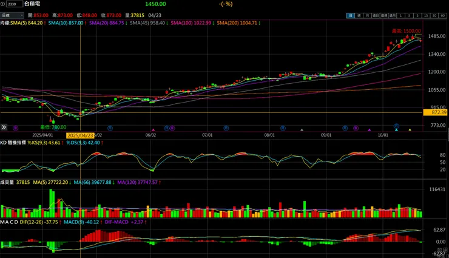Click the 116431 volume axis label
This screenshot has width=449, height=258.
(437, 189)
